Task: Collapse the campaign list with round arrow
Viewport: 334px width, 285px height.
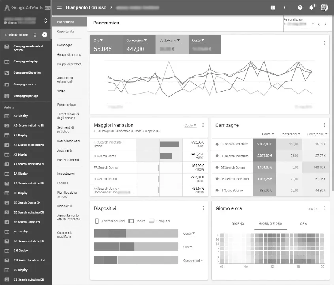Action: click(x=45, y=35)
